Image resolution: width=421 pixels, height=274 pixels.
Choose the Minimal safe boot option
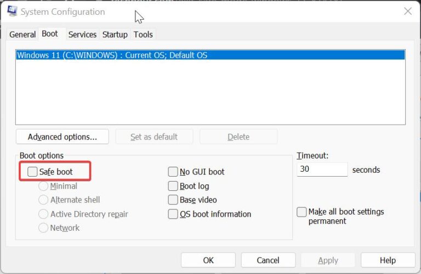(x=43, y=186)
